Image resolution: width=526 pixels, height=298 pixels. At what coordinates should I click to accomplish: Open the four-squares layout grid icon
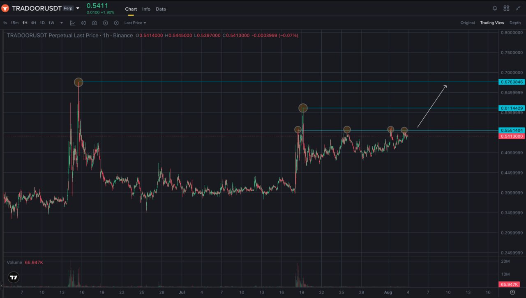(506, 8)
